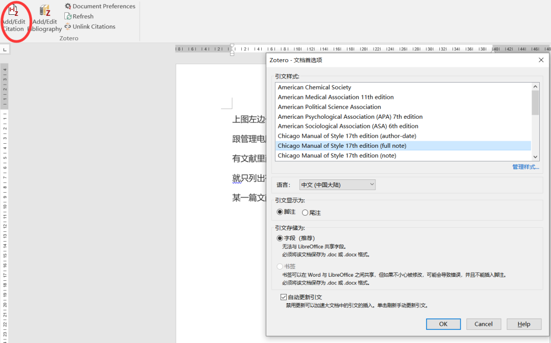Select American Medical Association 11th edition
This screenshot has height=343, width=551.
pos(403,97)
